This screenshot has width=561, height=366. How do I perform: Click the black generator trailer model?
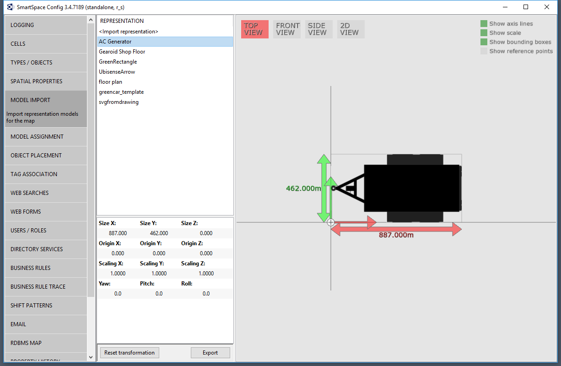[397, 188]
